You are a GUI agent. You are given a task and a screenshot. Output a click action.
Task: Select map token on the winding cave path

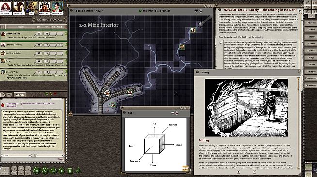coord(182,47)
